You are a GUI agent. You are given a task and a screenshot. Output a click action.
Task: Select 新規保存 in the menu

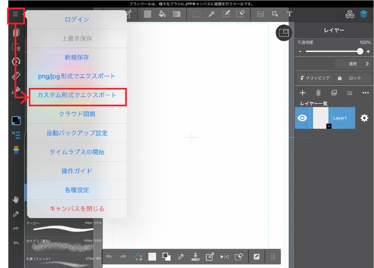pos(77,57)
